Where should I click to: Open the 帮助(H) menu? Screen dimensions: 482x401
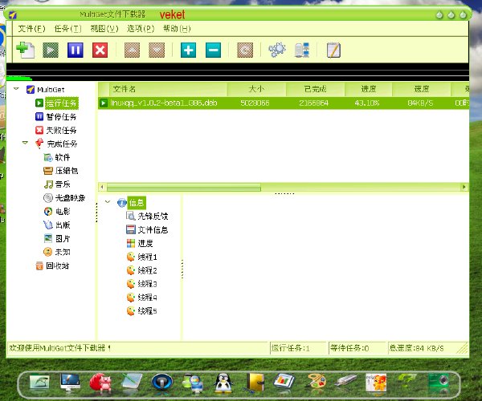[x=177, y=29]
